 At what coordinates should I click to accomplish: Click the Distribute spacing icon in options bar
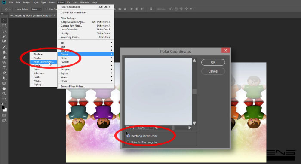click(151, 9)
